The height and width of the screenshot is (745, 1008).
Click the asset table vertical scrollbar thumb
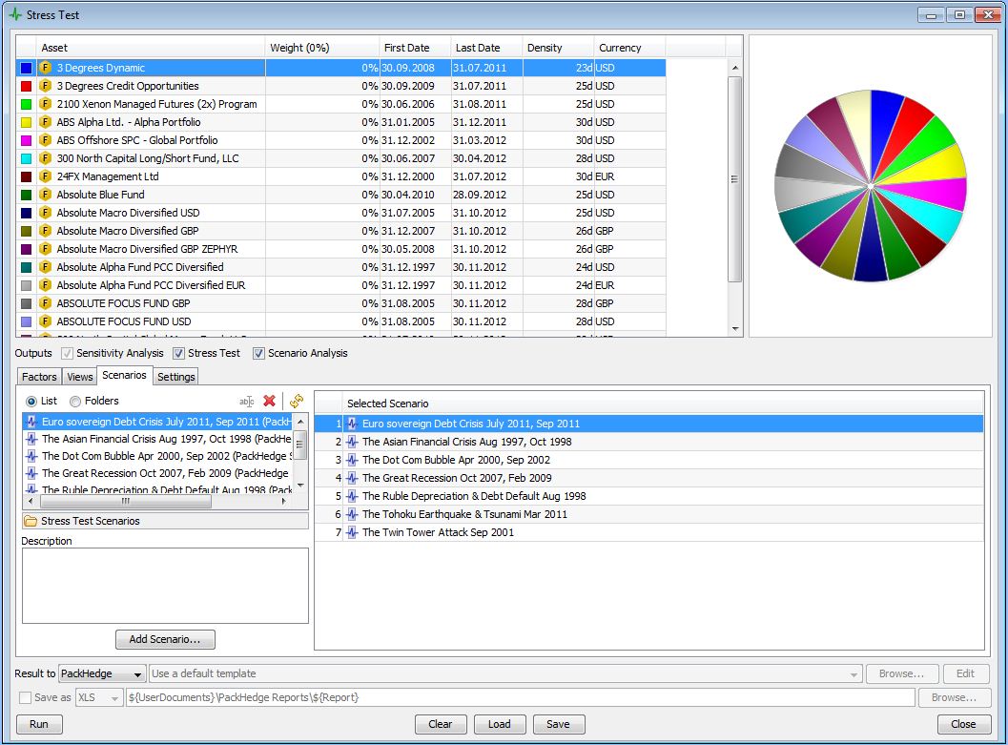[x=735, y=179]
